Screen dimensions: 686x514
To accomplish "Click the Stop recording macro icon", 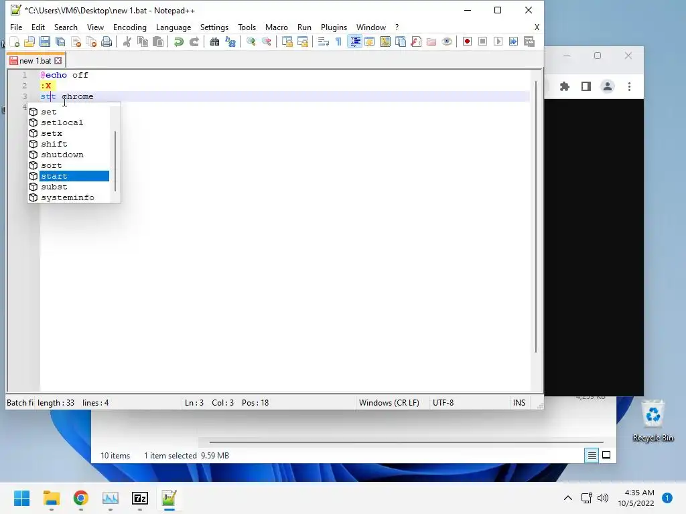I will [482, 42].
